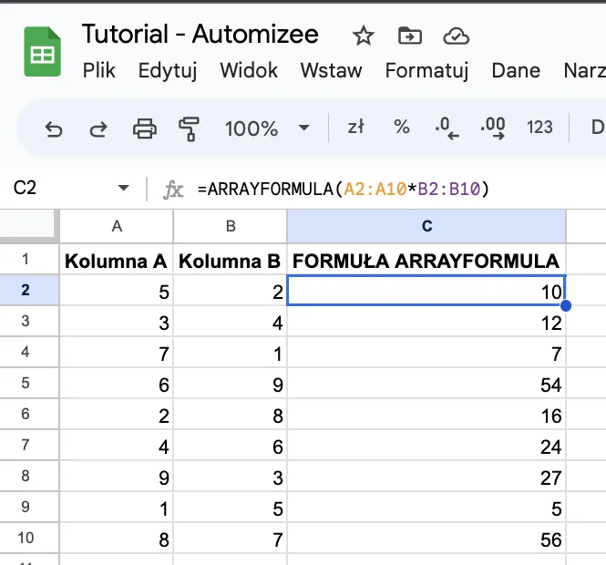Screen dimensions: 606x565
Task: Select cell C5 with value 54
Action: [426, 383]
